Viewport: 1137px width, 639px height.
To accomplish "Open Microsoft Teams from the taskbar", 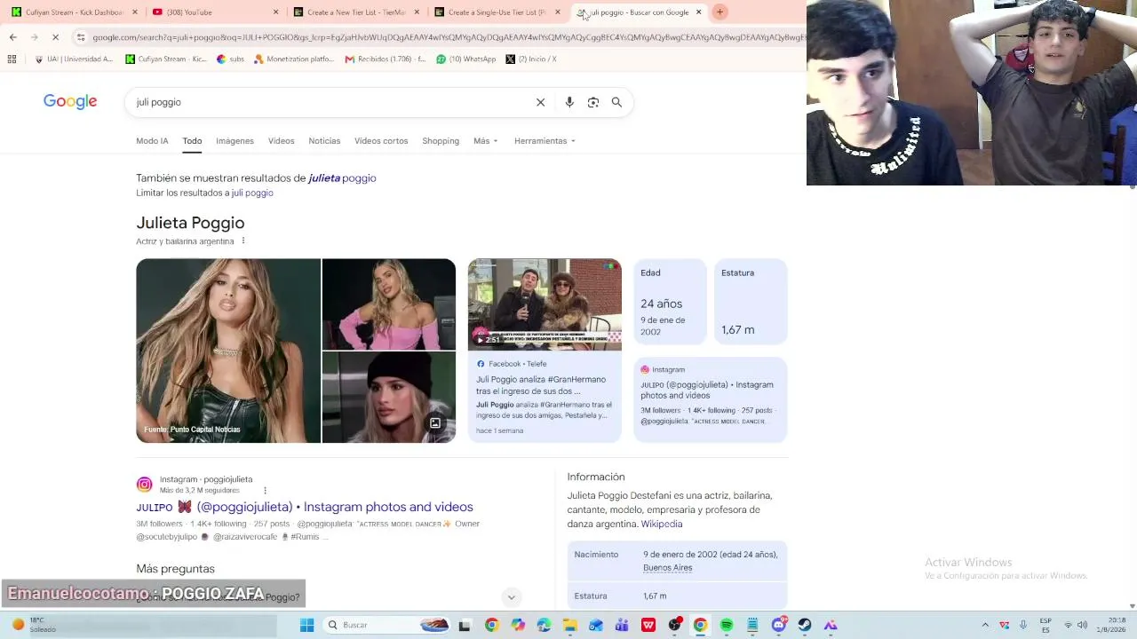I will [x=622, y=625].
